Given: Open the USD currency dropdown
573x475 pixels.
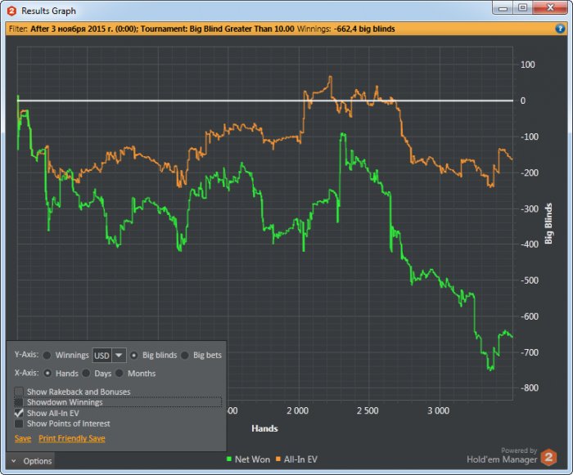Looking at the screenshot, I should 119,356.
